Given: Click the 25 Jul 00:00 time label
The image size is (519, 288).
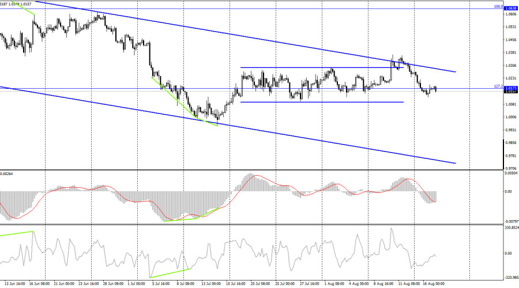Looking at the screenshot, I should (x=285, y=284).
